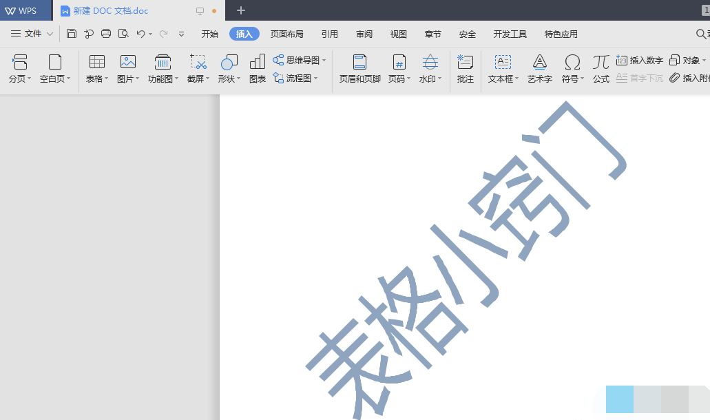Insert a table with the 表格 icon

(x=97, y=63)
